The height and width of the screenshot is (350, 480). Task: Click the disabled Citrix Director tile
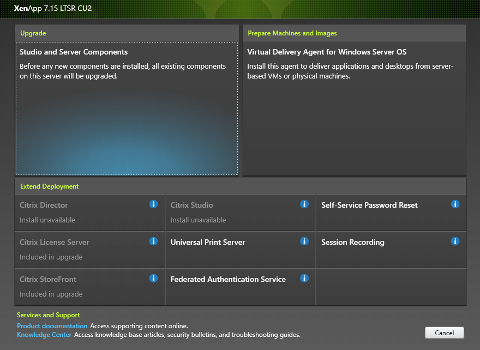(x=82, y=213)
